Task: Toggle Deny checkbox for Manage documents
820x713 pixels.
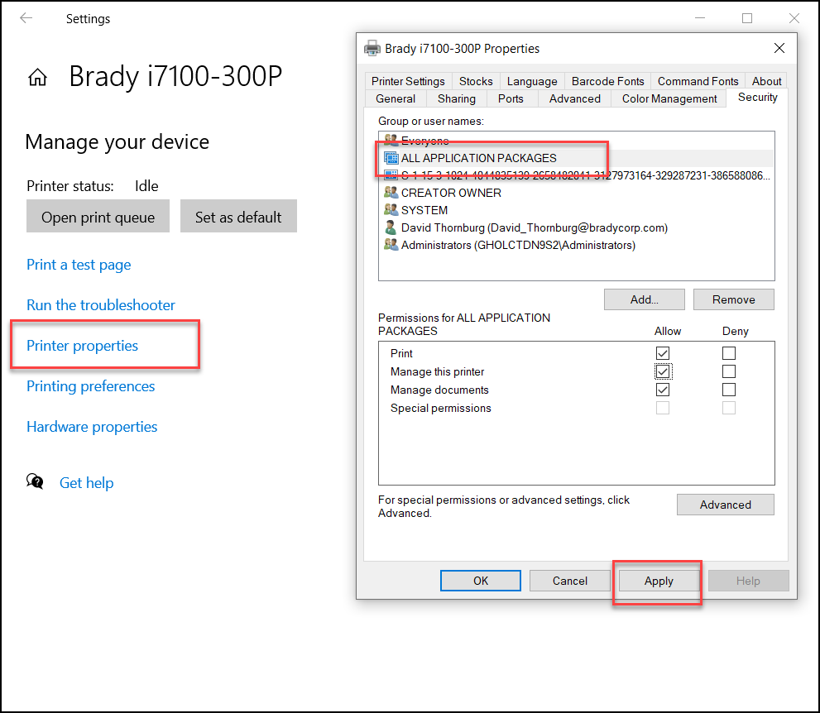Action: [728, 390]
